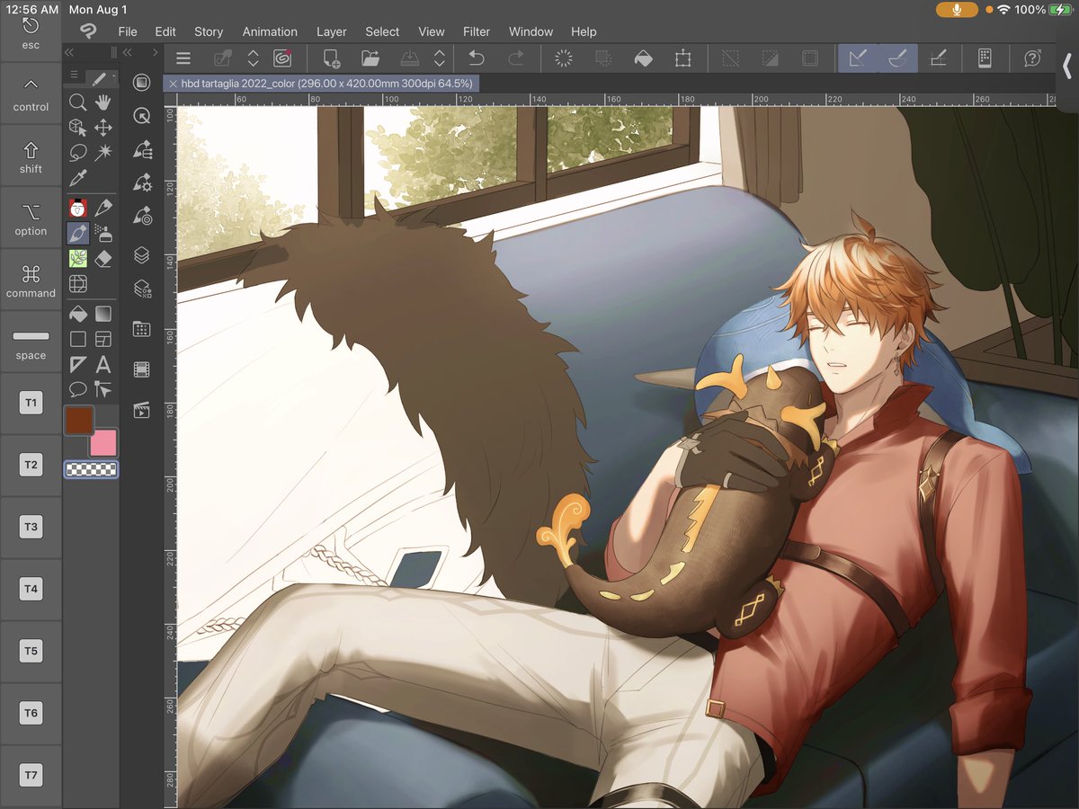Select the Figure rectangle tool
The height and width of the screenshot is (809, 1079).
[78, 339]
